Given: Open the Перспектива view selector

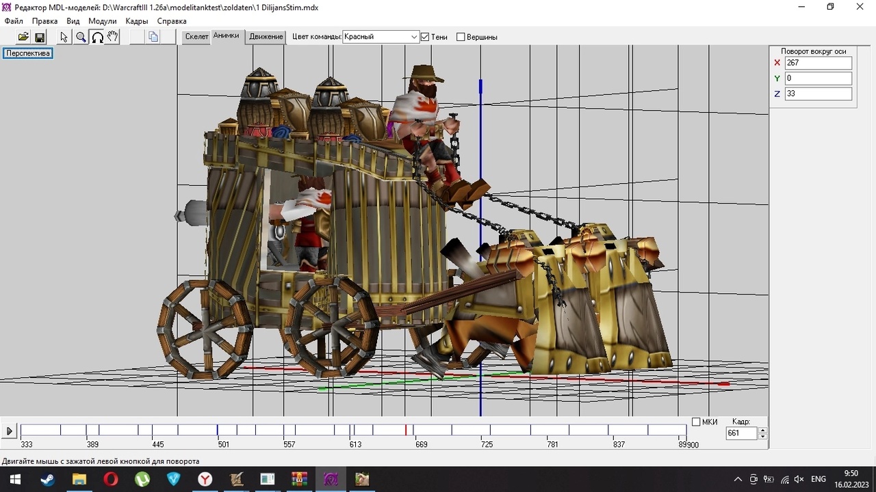Looking at the screenshot, I should 28,53.
